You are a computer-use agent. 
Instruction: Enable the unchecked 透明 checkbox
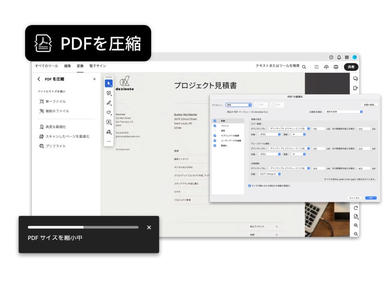coord(215,131)
